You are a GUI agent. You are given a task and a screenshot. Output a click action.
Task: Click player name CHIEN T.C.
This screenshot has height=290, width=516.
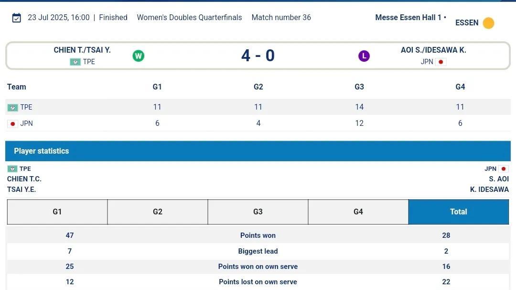(x=24, y=179)
